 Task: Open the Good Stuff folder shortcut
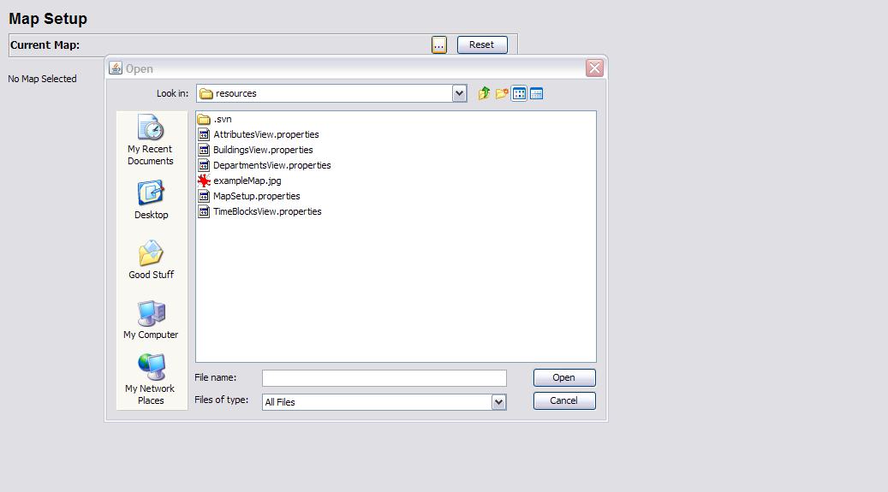(151, 260)
